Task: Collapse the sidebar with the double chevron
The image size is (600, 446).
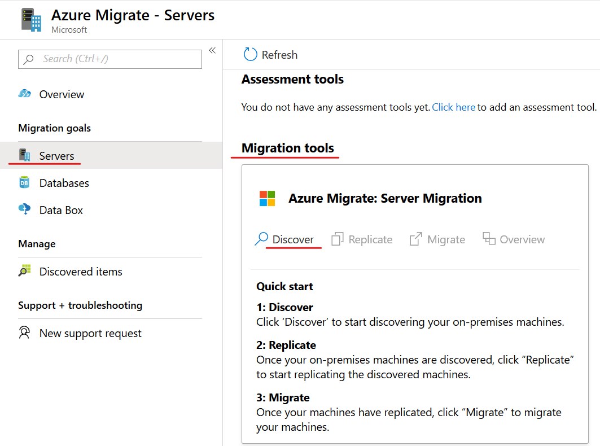Action: (x=212, y=50)
